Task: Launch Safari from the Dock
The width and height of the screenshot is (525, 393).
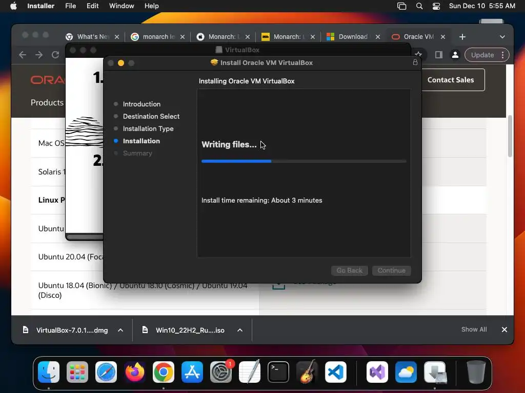Action: point(106,372)
